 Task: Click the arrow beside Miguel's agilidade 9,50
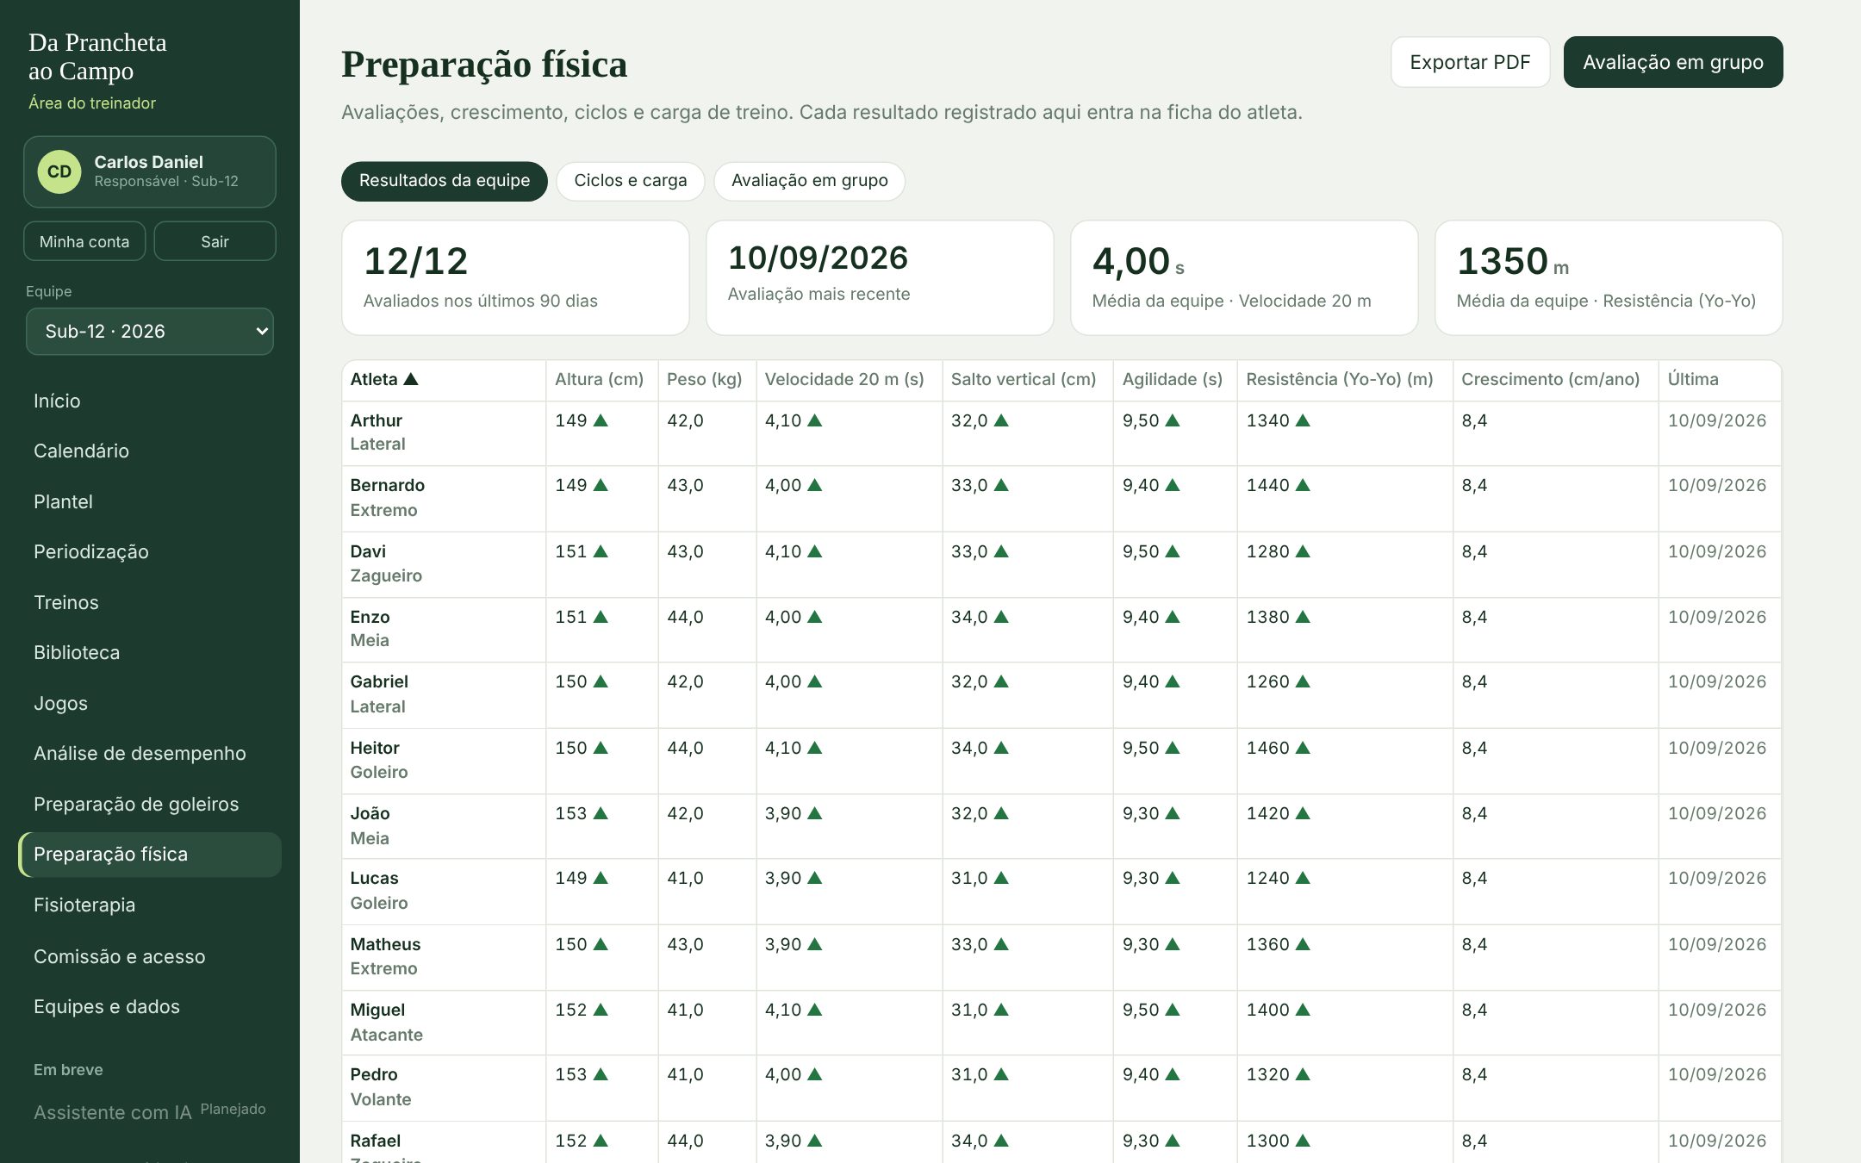tap(1173, 1010)
